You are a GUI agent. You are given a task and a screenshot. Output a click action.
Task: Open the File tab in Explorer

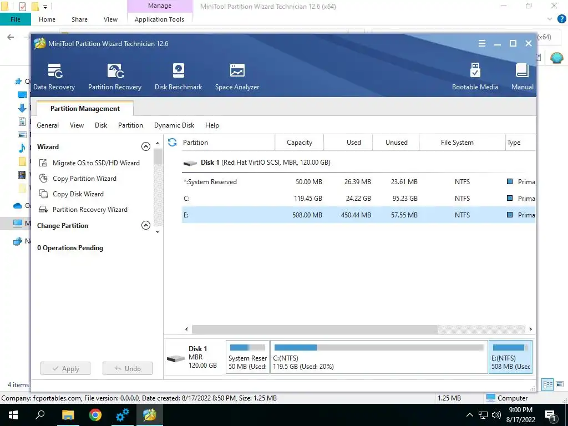(15, 19)
